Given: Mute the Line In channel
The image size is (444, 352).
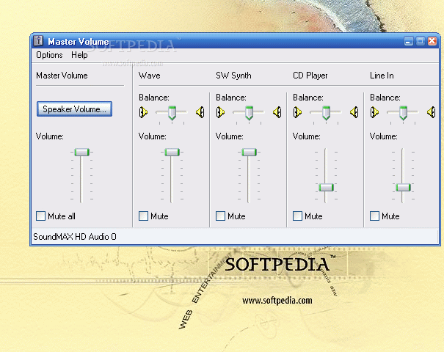Looking at the screenshot, I should tap(374, 216).
